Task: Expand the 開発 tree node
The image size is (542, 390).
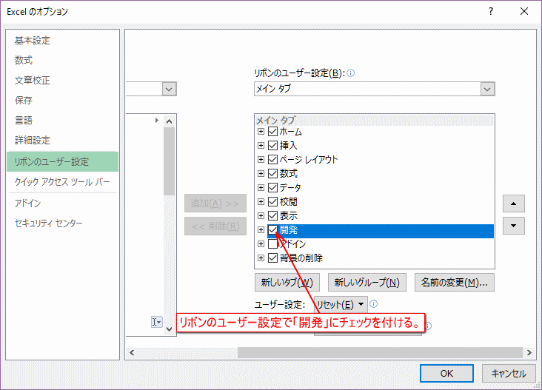Action: 261,229
